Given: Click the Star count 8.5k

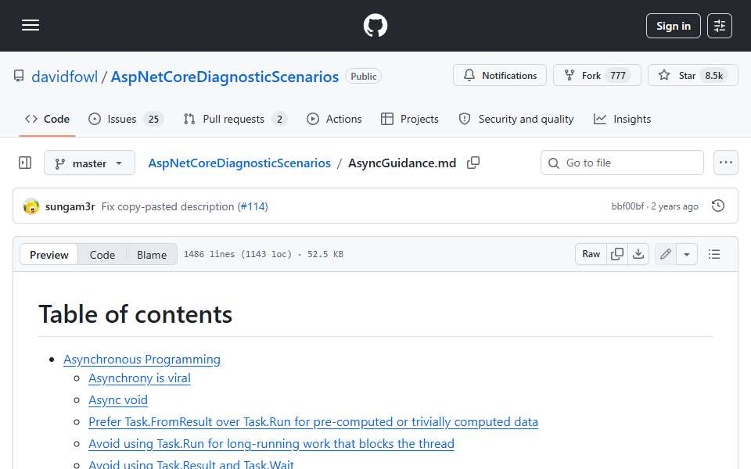Looking at the screenshot, I should pyautogui.click(x=713, y=76).
